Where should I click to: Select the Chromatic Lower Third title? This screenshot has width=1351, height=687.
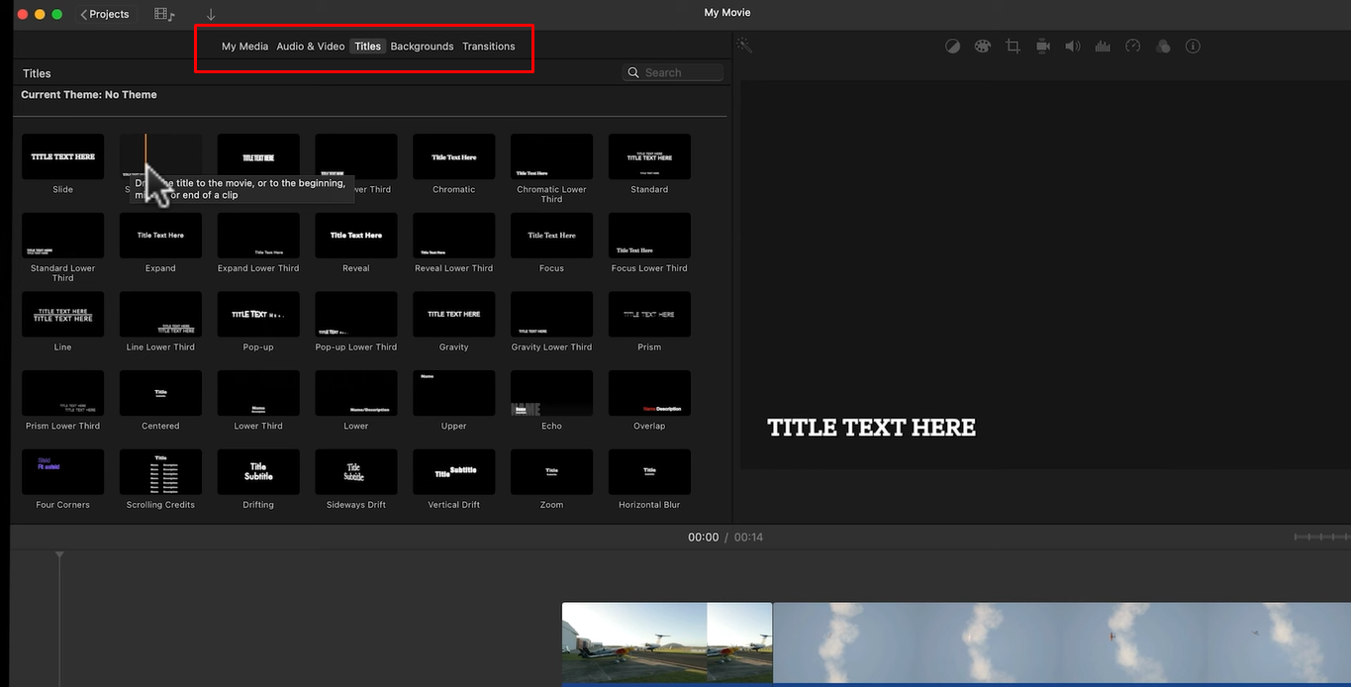pos(551,156)
